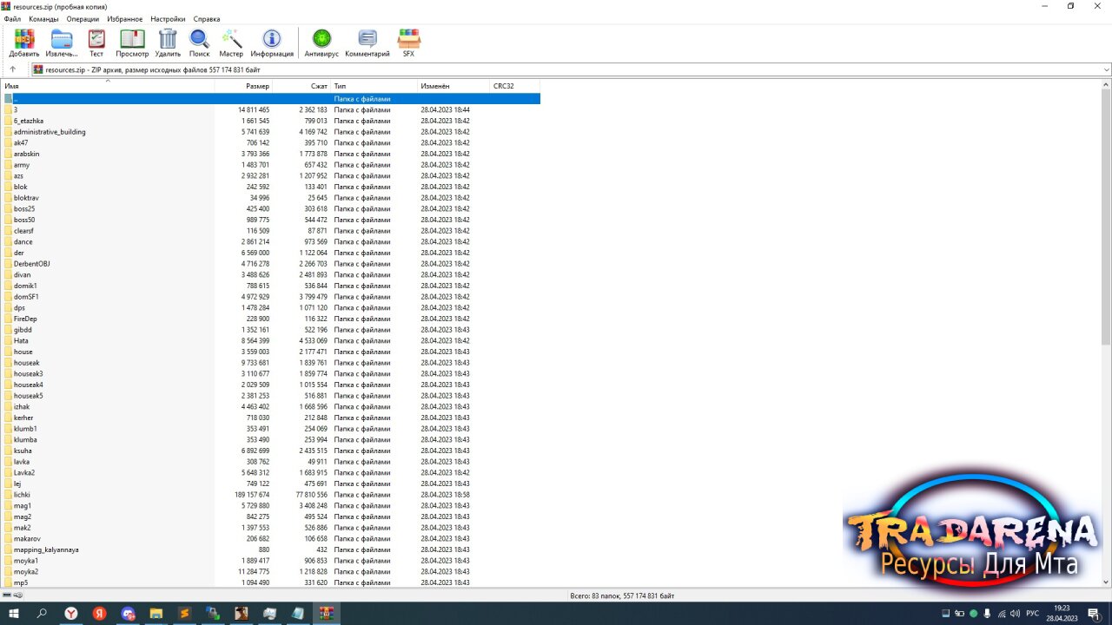1112x625 pixels.
Task: Go up one folder level arrow
Action: pyautogui.click(x=12, y=69)
